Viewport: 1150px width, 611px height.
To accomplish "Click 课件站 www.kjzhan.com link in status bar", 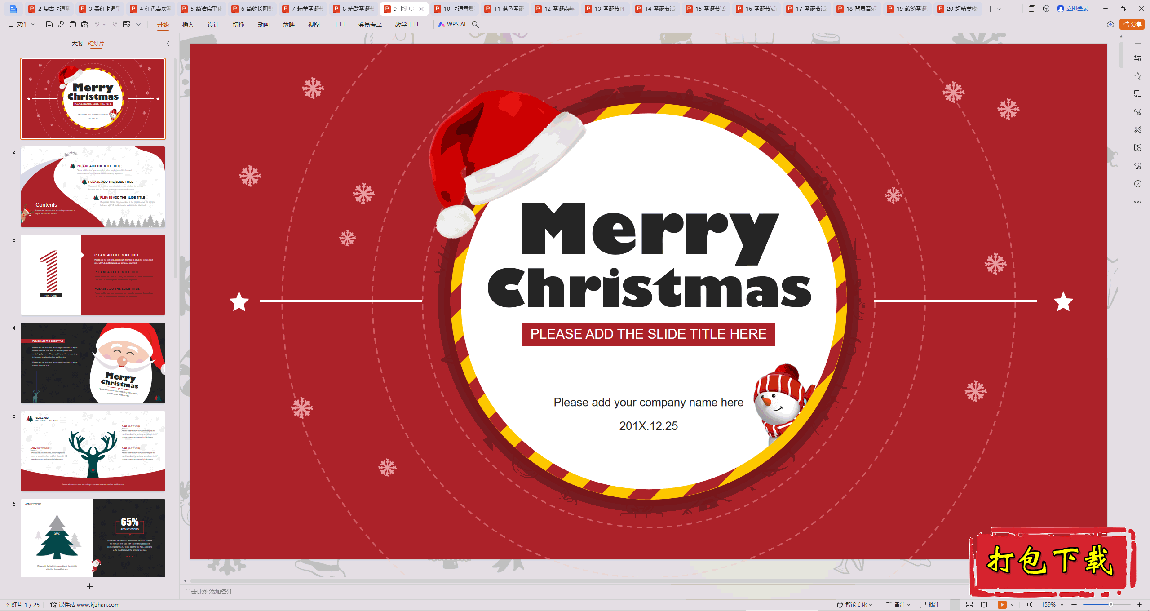I will point(85,605).
